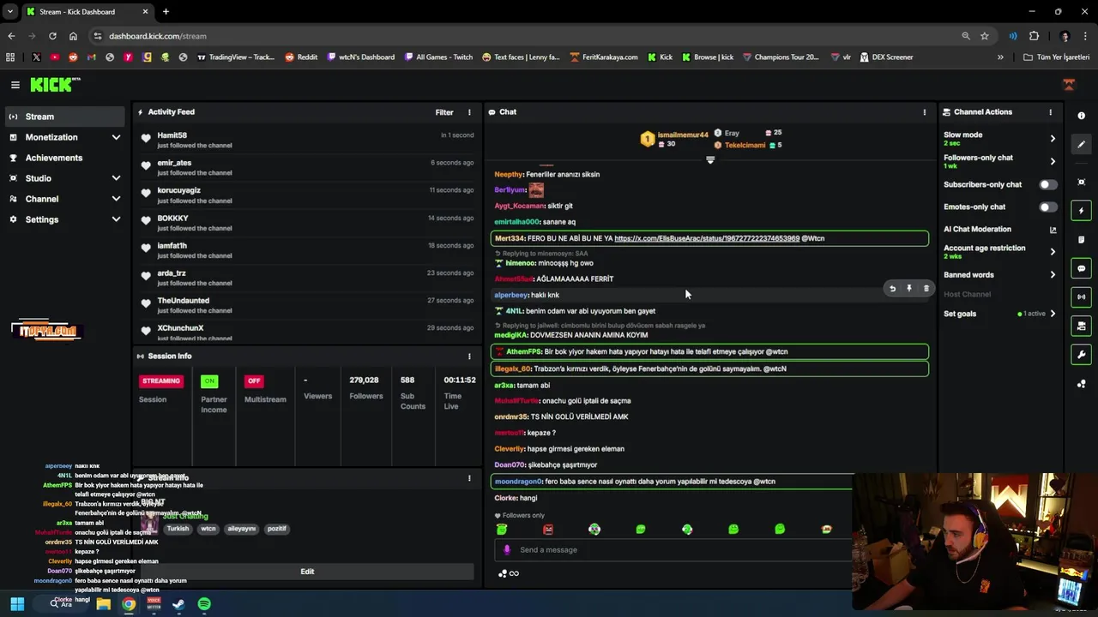
Task: Click the reply arrow icon on hovered message
Action: (892, 289)
